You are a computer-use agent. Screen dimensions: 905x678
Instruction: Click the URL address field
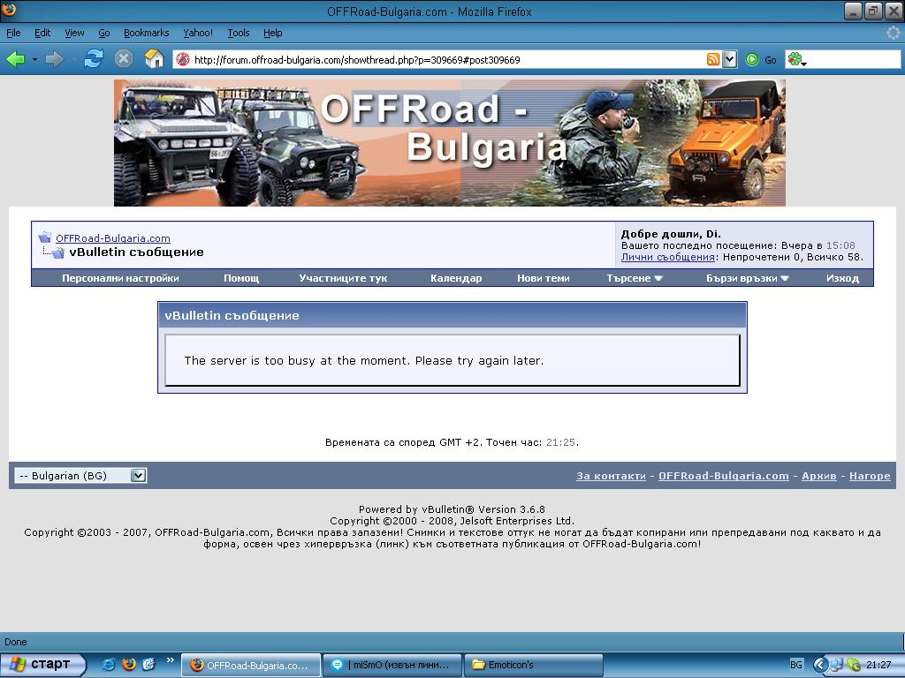coord(447,59)
